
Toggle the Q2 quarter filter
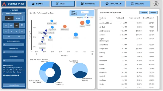coord(11,31)
